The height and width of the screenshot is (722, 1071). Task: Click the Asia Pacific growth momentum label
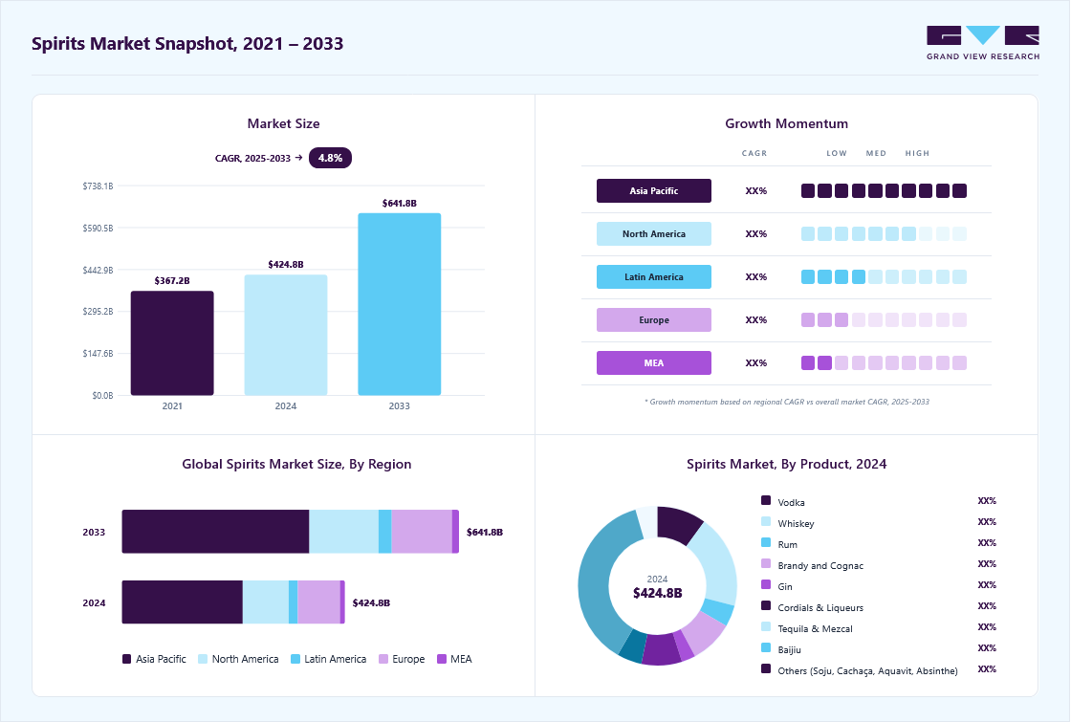point(654,190)
